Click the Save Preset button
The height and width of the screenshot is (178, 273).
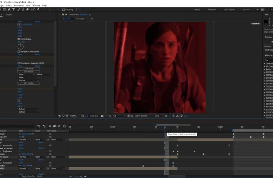(x=29, y=72)
